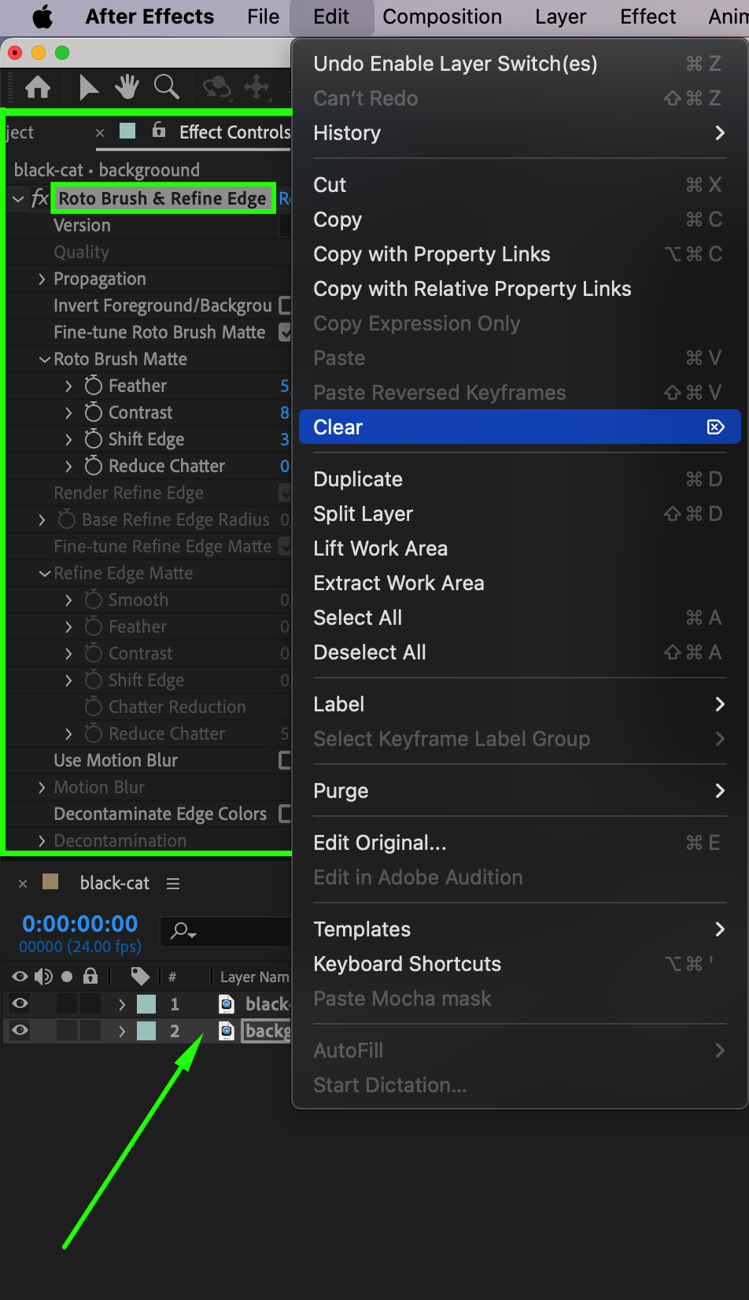The width and height of the screenshot is (749, 1300).
Task: Hide layer 1 using its eye icon
Action: point(20,1003)
